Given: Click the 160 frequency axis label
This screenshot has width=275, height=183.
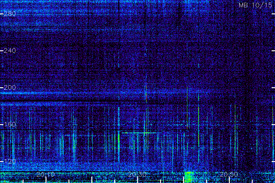Looking at the screenshot, I should tap(10, 124).
